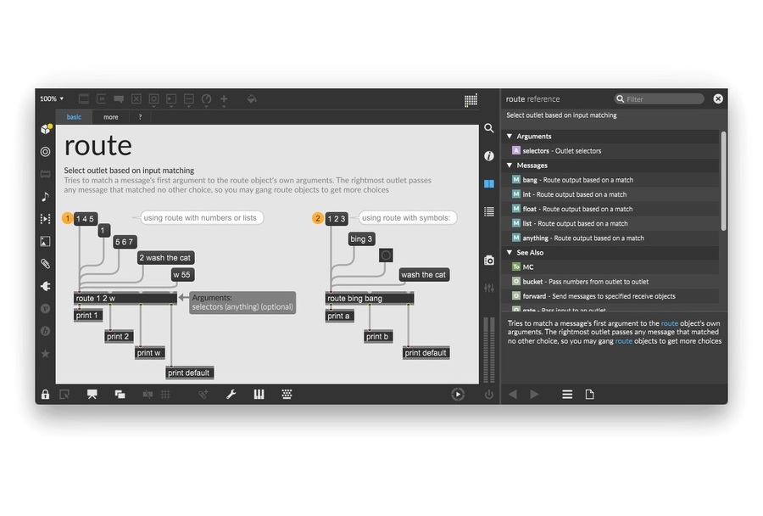Collapse the Arguments section

(510, 137)
